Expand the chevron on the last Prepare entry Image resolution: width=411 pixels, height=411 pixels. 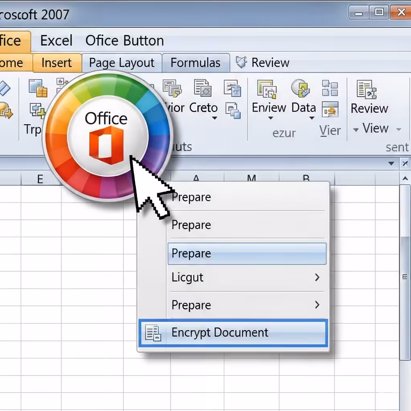coord(317,305)
